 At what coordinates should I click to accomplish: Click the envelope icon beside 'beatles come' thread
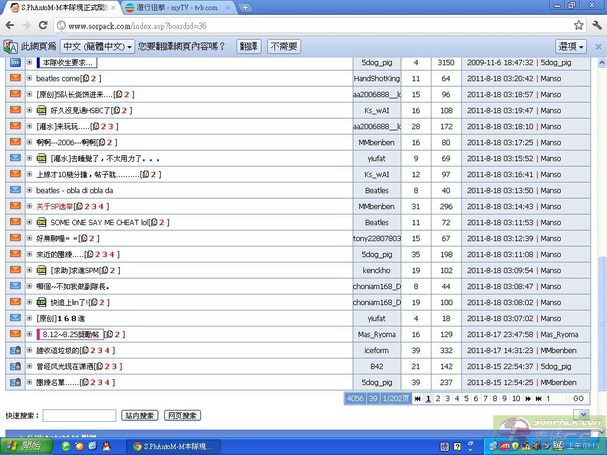tap(15, 78)
